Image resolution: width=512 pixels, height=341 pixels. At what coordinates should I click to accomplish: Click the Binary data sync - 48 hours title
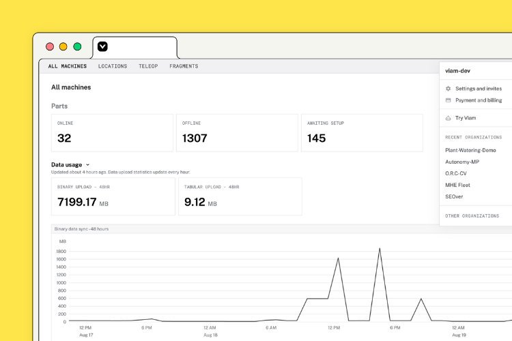(x=81, y=229)
